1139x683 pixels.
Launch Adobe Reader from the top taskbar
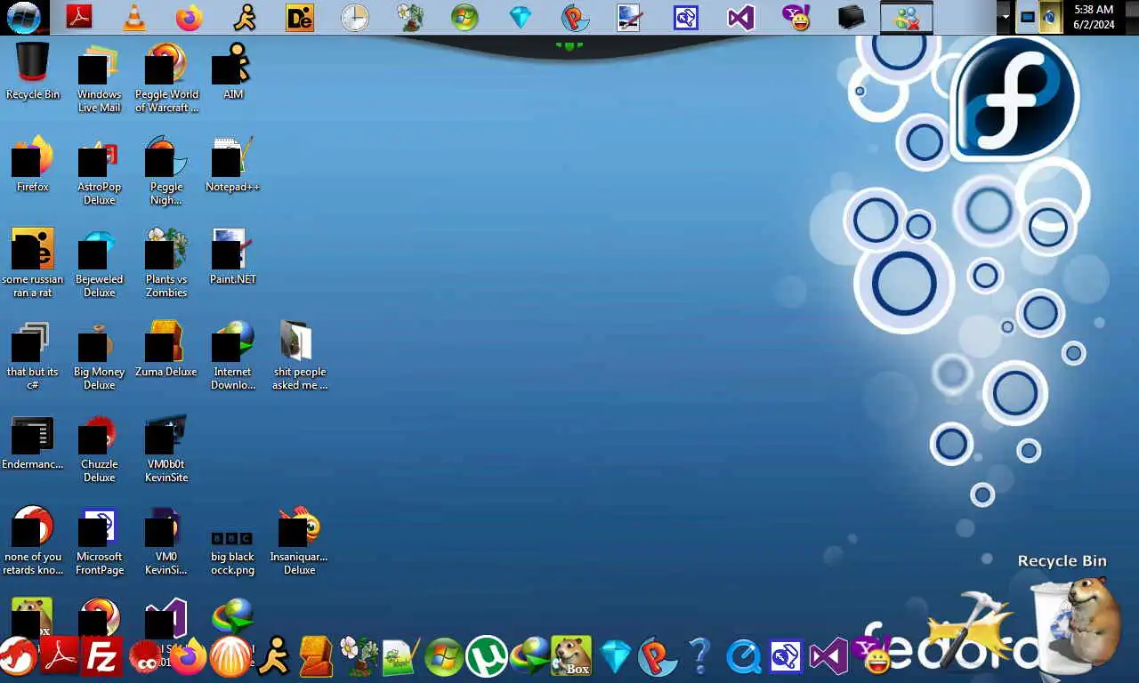coord(80,17)
